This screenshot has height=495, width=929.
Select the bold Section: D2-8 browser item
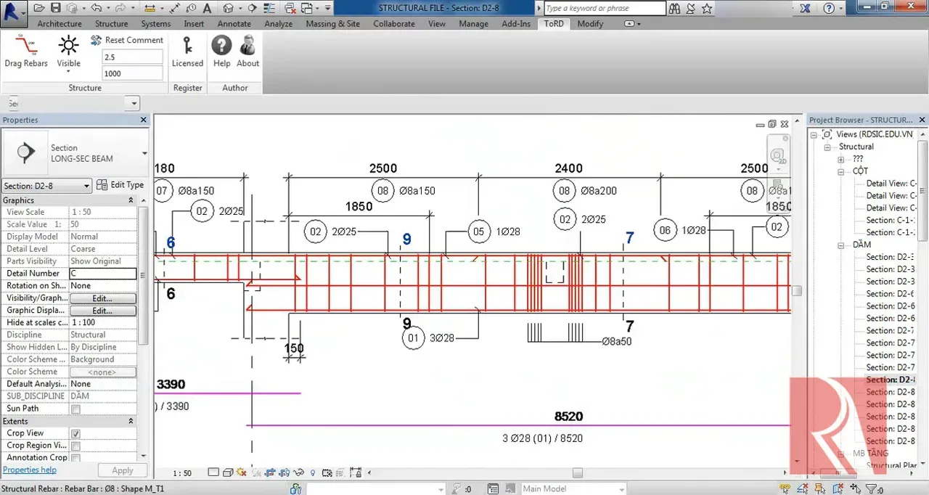(x=891, y=380)
